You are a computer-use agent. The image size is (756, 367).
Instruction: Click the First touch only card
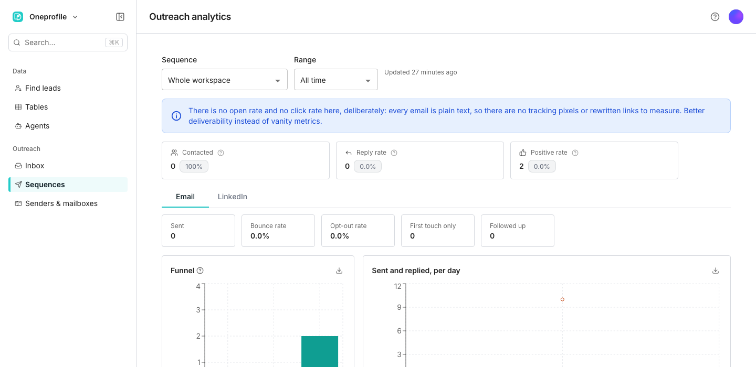click(438, 231)
